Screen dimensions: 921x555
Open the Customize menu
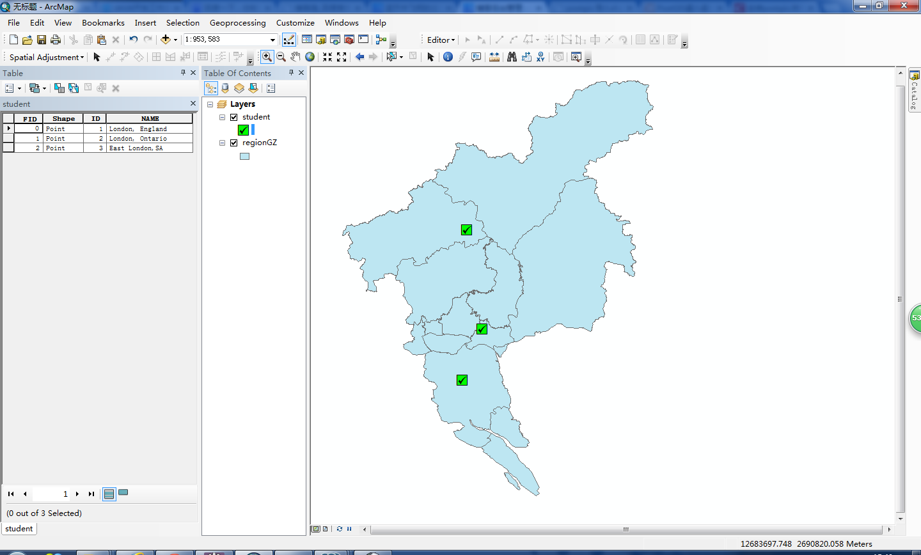[x=295, y=22]
